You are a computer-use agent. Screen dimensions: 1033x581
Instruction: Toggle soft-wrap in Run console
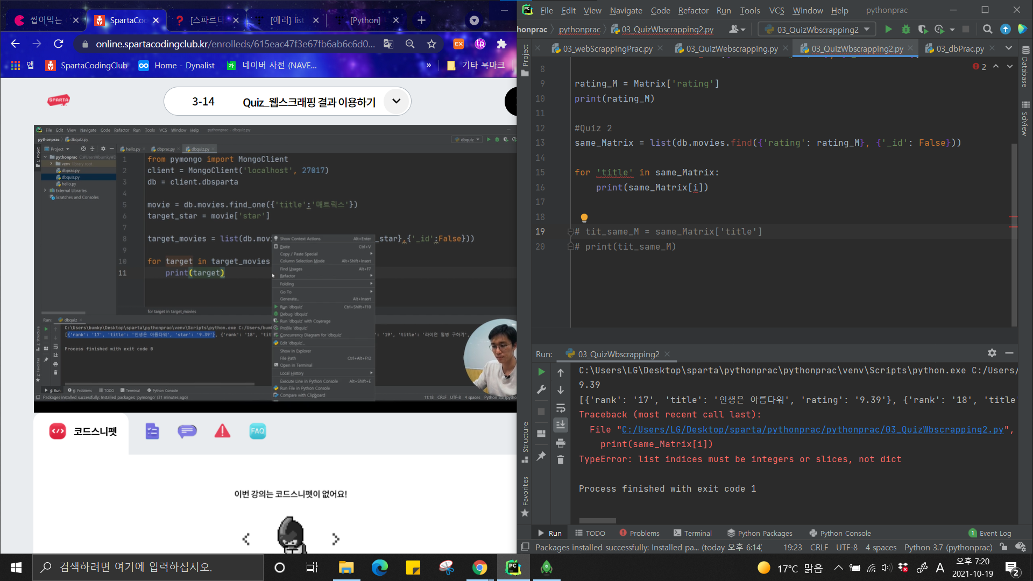560,408
